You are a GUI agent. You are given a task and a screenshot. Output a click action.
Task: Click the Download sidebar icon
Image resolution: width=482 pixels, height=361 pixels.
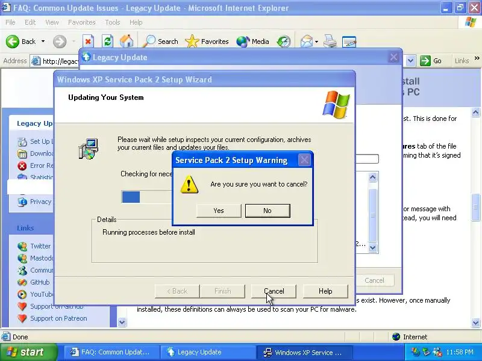[x=22, y=153]
